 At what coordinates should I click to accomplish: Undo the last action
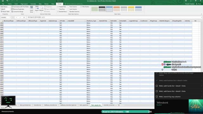tap(7, 1)
